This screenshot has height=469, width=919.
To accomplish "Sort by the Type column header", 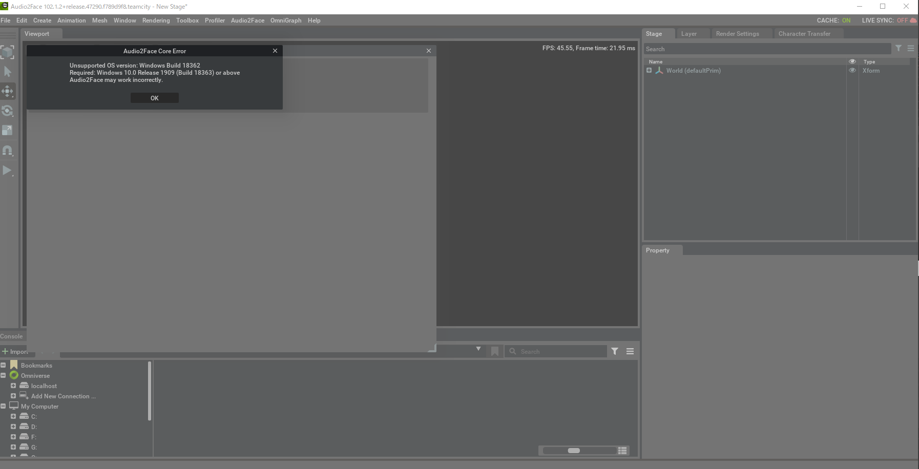I will click(x=869, y=61).
